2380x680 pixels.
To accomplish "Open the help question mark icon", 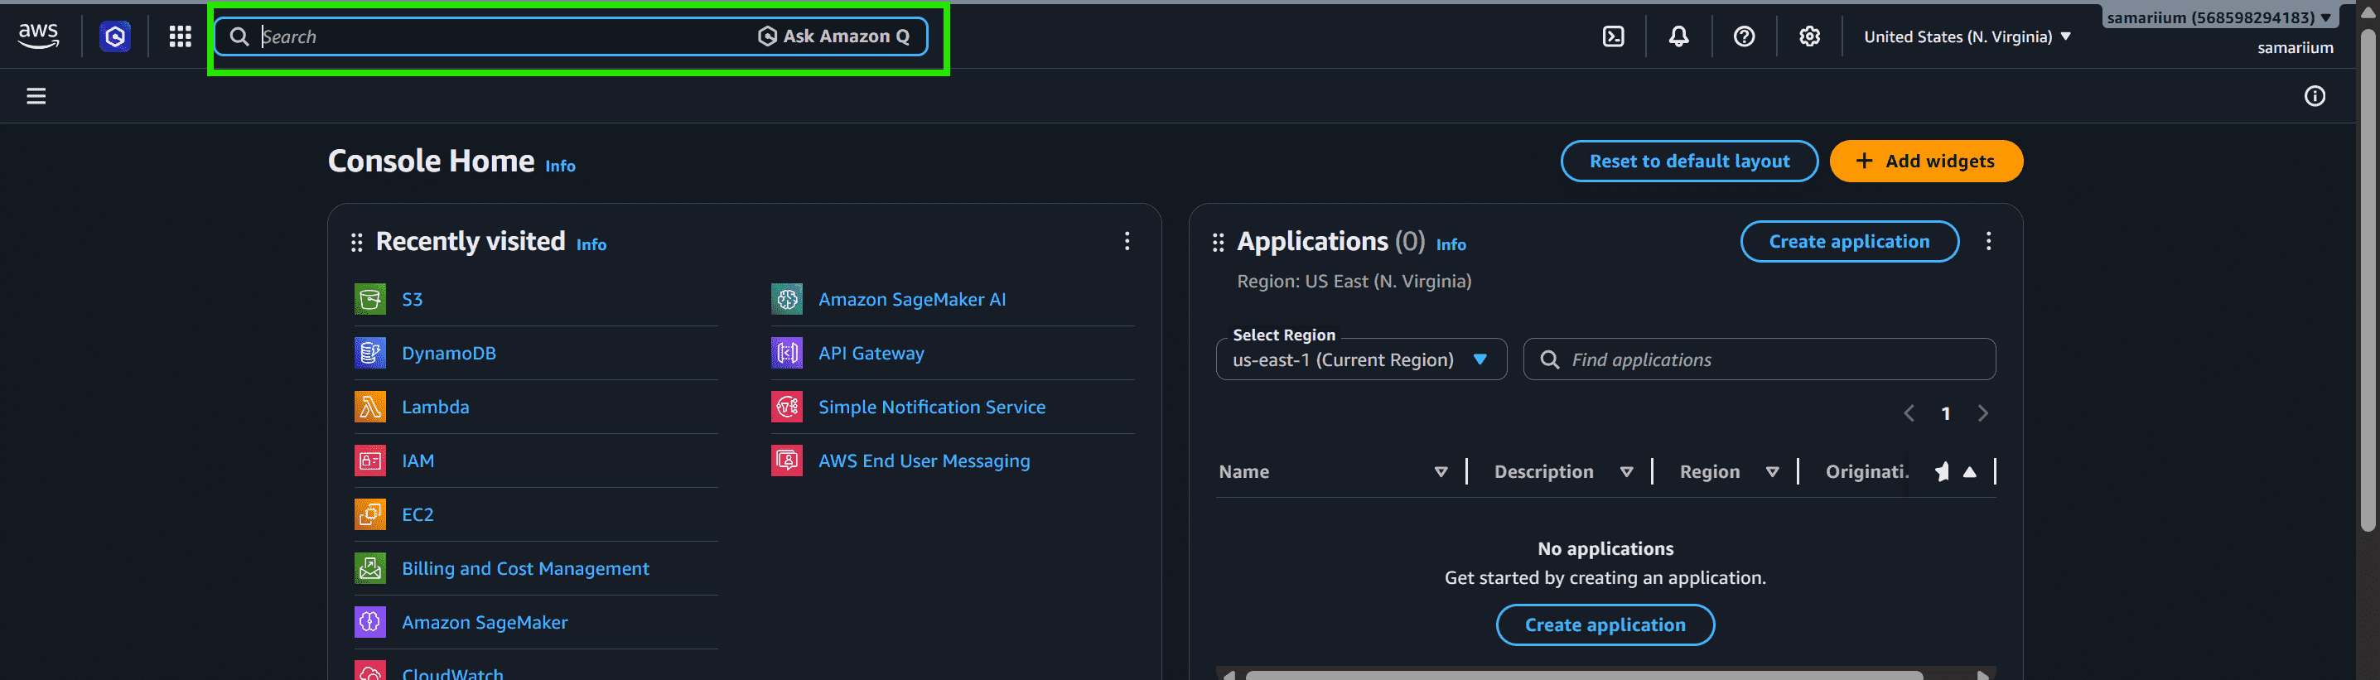I will [x=1744, y=36].
